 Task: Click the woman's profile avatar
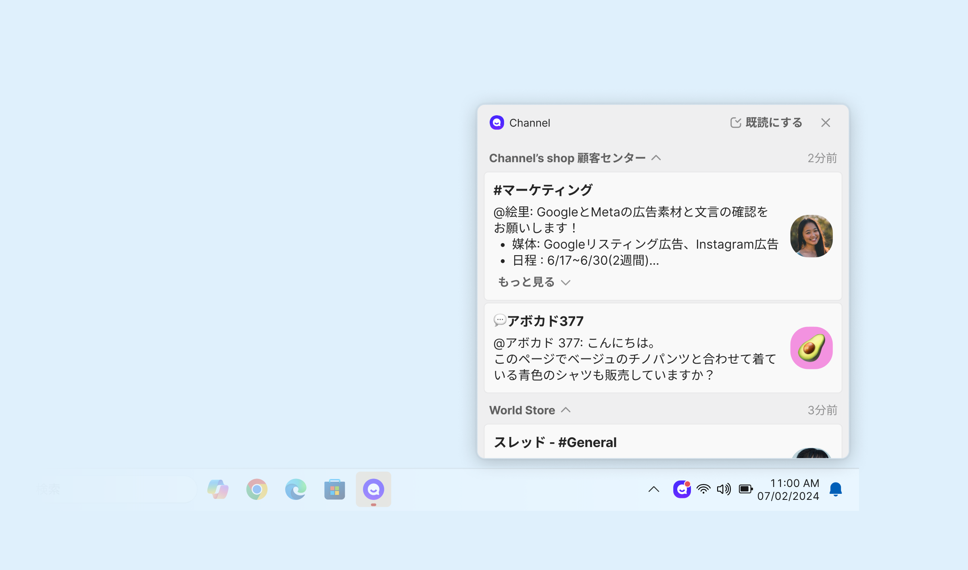click(x=811, y=236)
